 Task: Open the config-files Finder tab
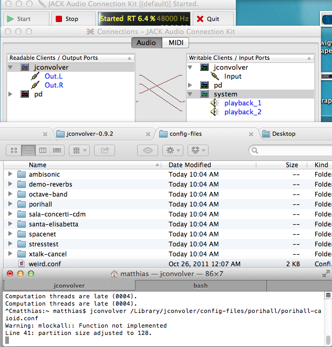pyautogui.click(x=207, y=134)
